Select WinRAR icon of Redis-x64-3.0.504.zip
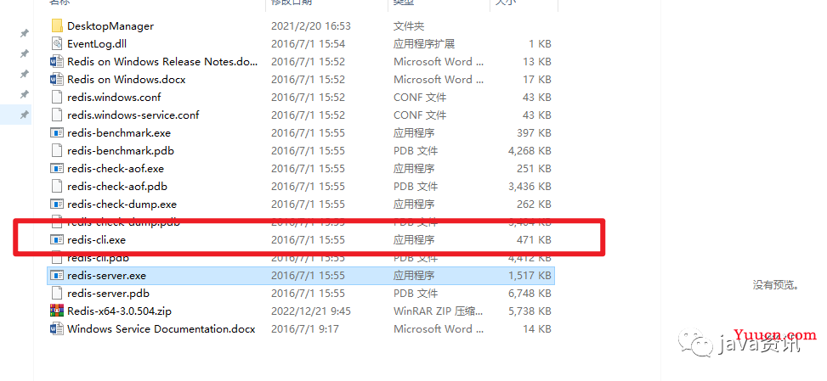Screen dimensions: 827x381 57,311
